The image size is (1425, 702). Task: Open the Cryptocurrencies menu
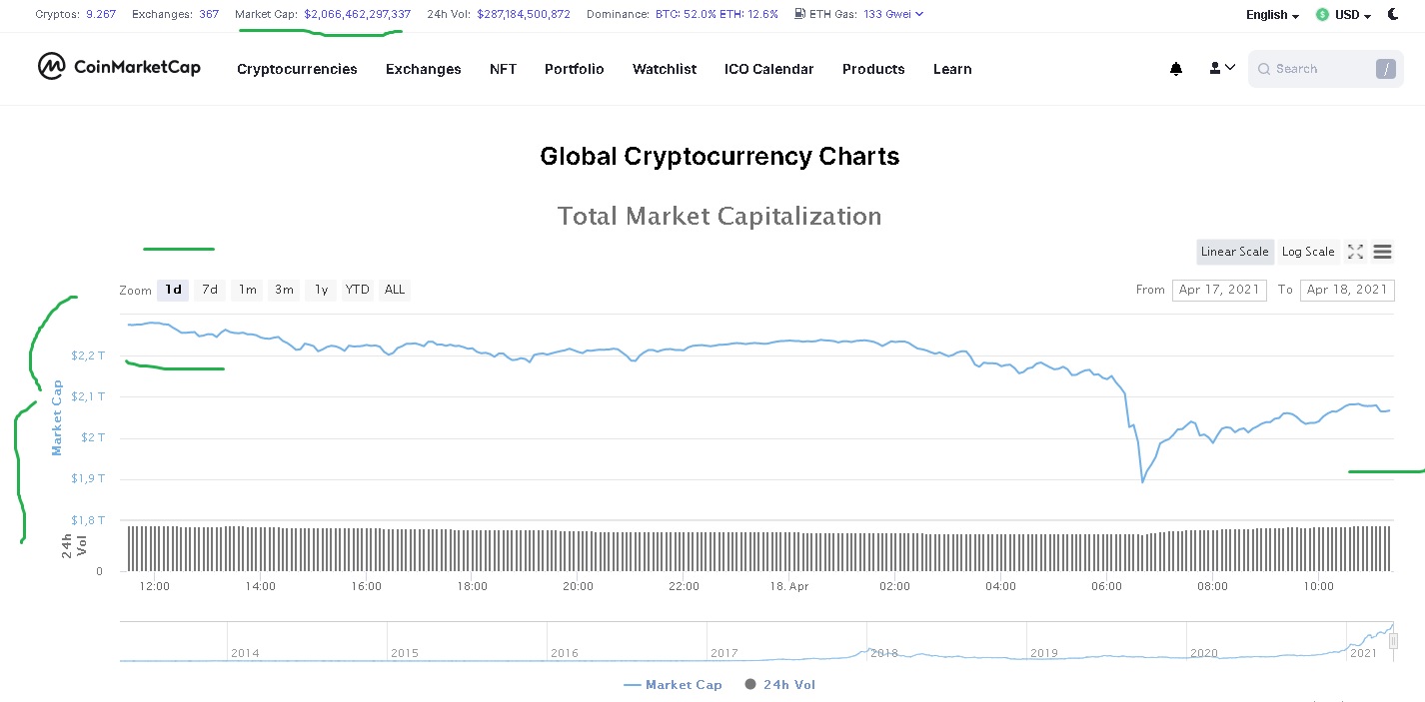(297, 69)
